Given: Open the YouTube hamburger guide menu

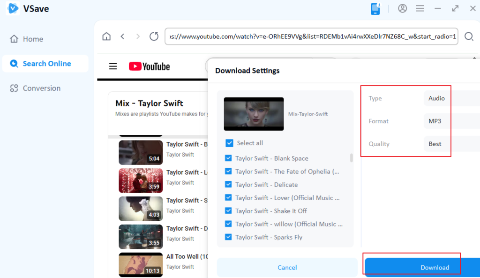Looking at the screenshot, I should (x=113, y=66).
